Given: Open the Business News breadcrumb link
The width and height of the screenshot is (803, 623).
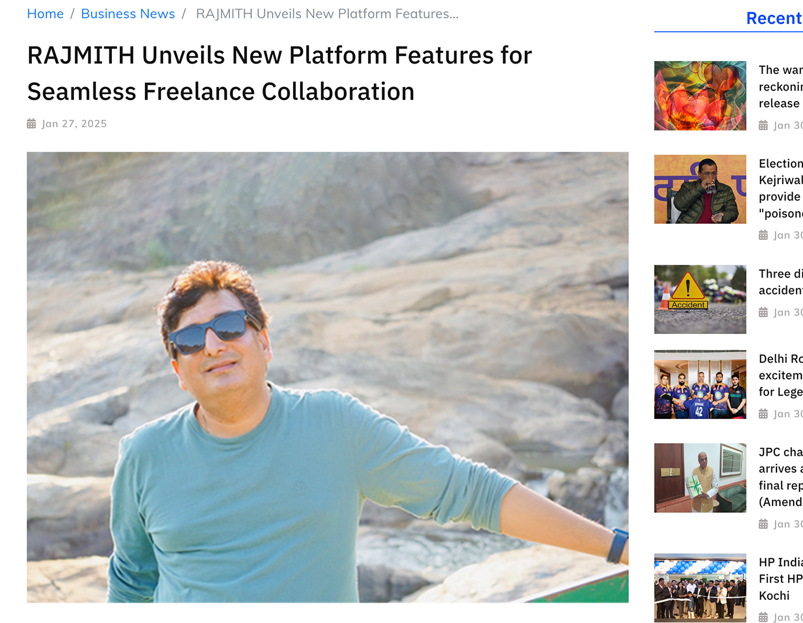Looking at the screenshot, I should [x=127, y=14].
